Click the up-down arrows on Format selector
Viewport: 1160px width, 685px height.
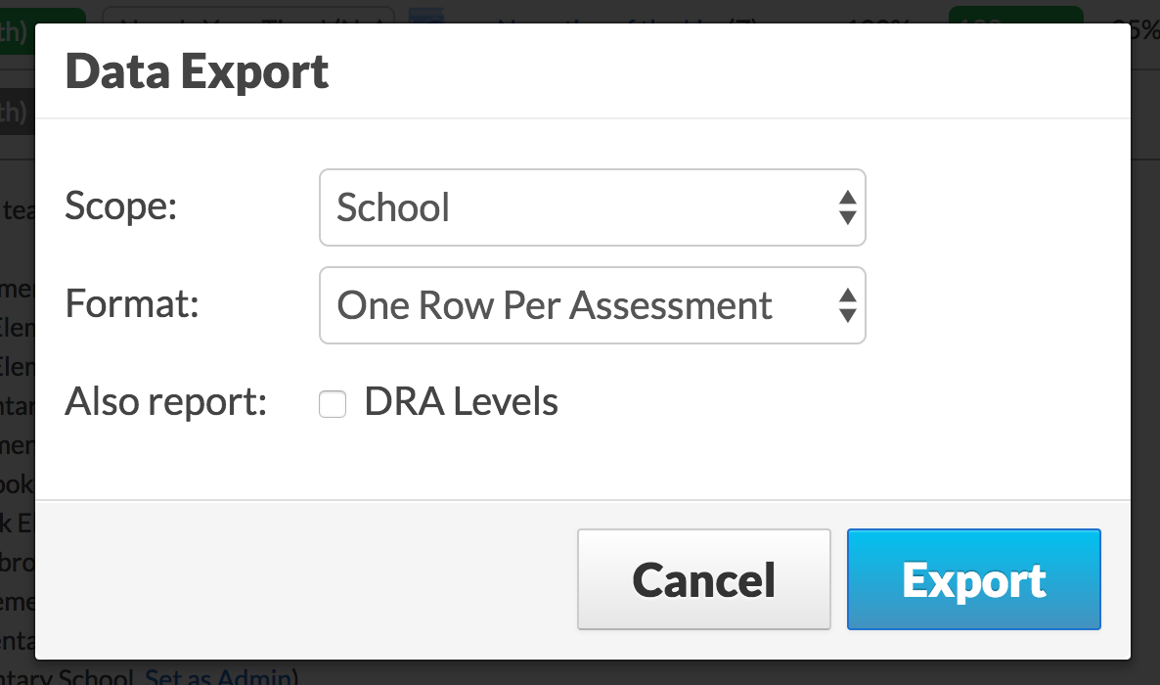(x=848, y=305)
